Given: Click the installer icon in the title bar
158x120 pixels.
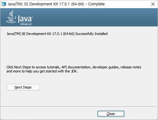Looking at the screenshot, I should coord(4,4).
